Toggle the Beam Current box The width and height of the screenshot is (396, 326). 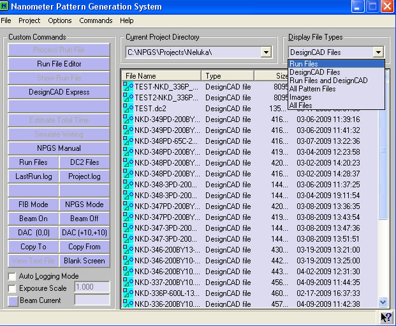pos(13,300)
